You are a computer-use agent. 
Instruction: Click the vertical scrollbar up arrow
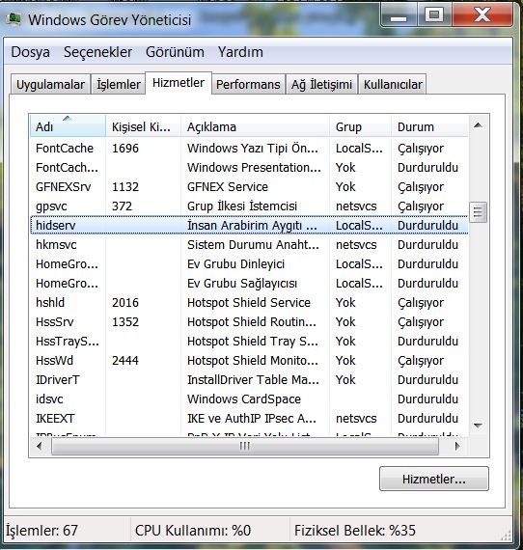478,125
